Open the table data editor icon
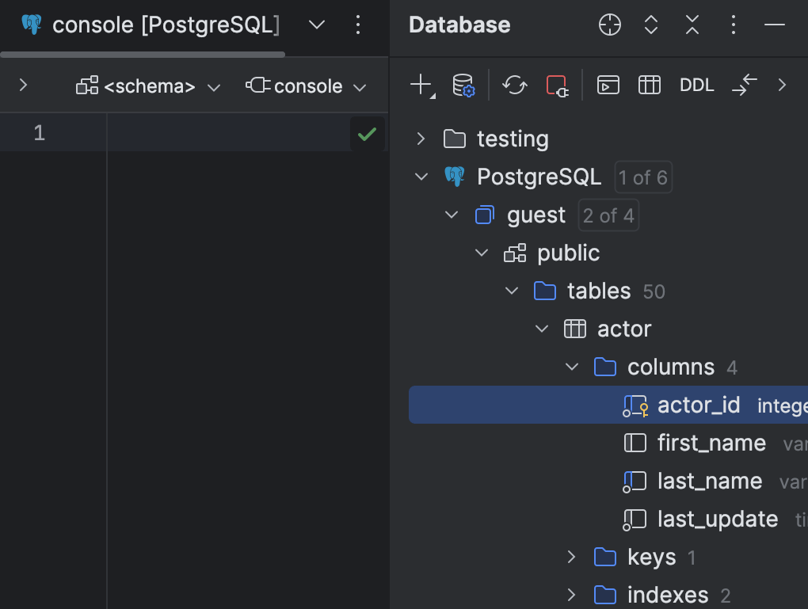Image resolution: width=808 pixels, height=609 pixels. pyautogui.click(x=649, y=85)
